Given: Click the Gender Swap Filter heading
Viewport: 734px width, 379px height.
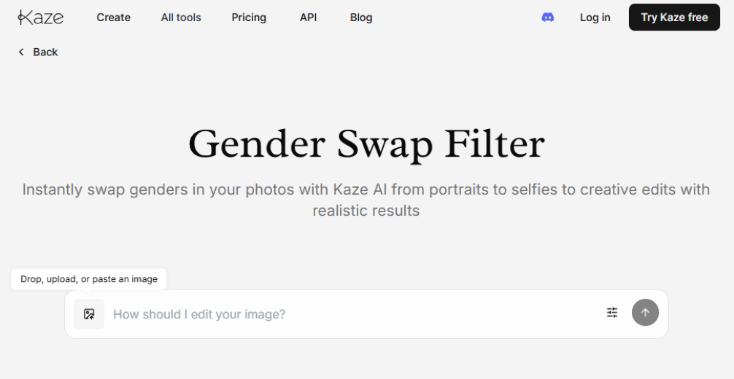Looking at the screenshot, I should click(366, 144).
